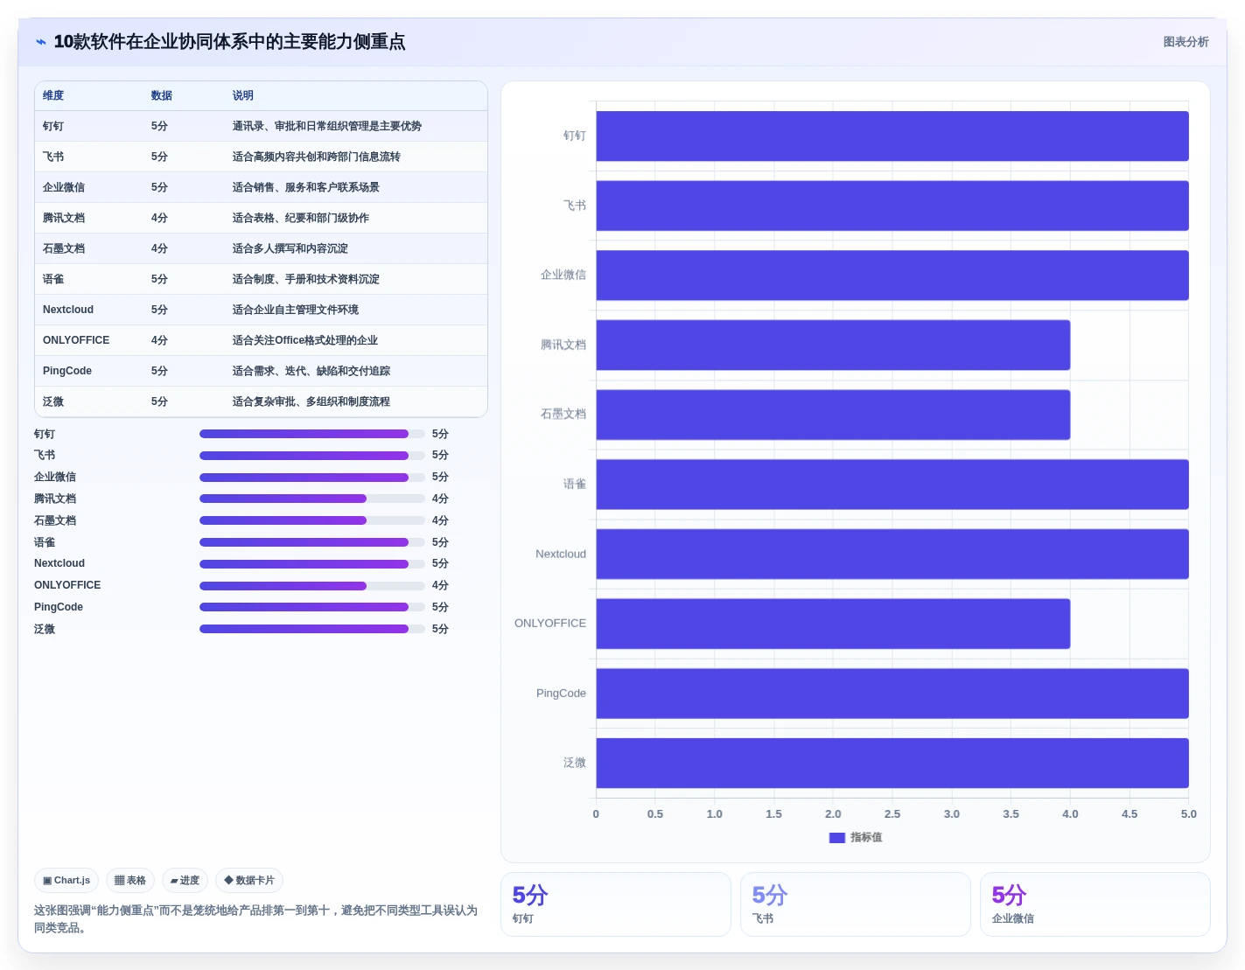This screenshot has width=1245, height=970.
Task: Click the 进度 tag chip
Action: [x=185, y=881]
